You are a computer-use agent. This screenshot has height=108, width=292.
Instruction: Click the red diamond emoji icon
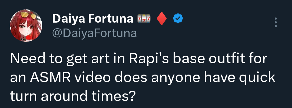162,19
